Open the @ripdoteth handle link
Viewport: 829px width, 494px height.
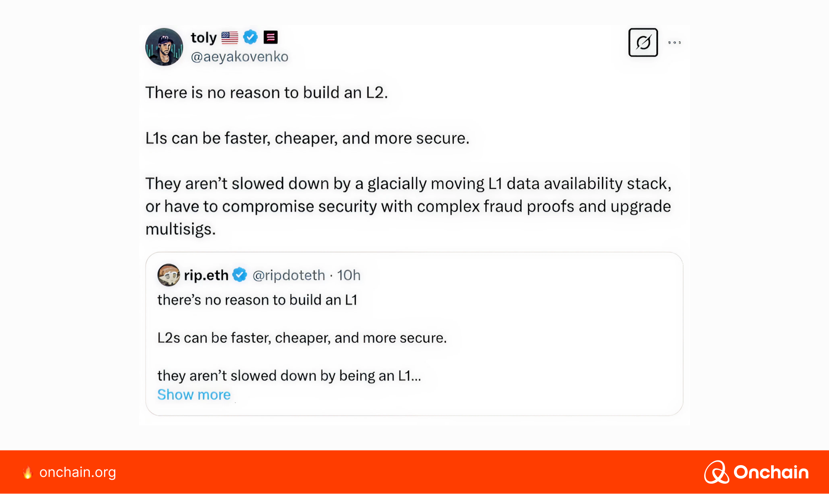point(288,275)
